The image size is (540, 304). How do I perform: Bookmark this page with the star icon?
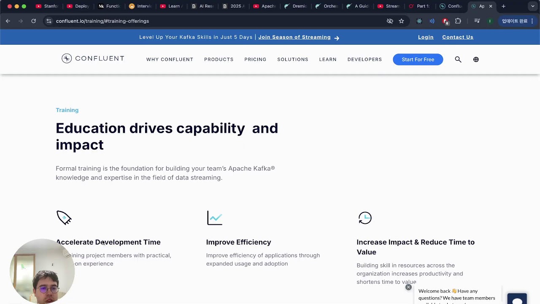[401, 21]
